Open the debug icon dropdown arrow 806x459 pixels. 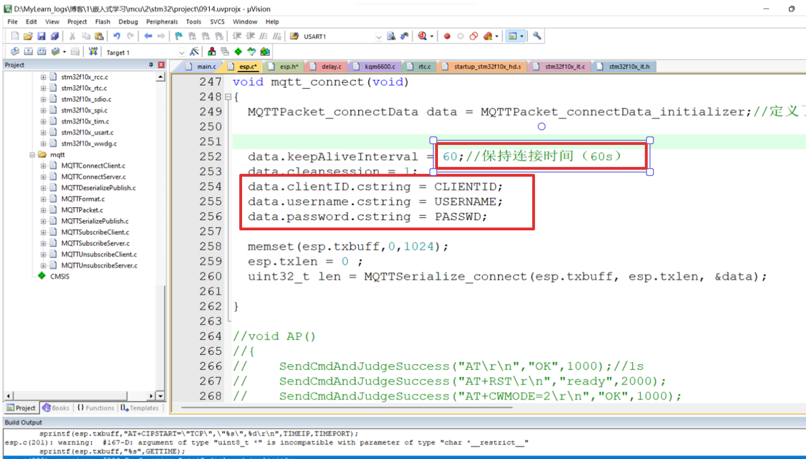coord(432,36)
